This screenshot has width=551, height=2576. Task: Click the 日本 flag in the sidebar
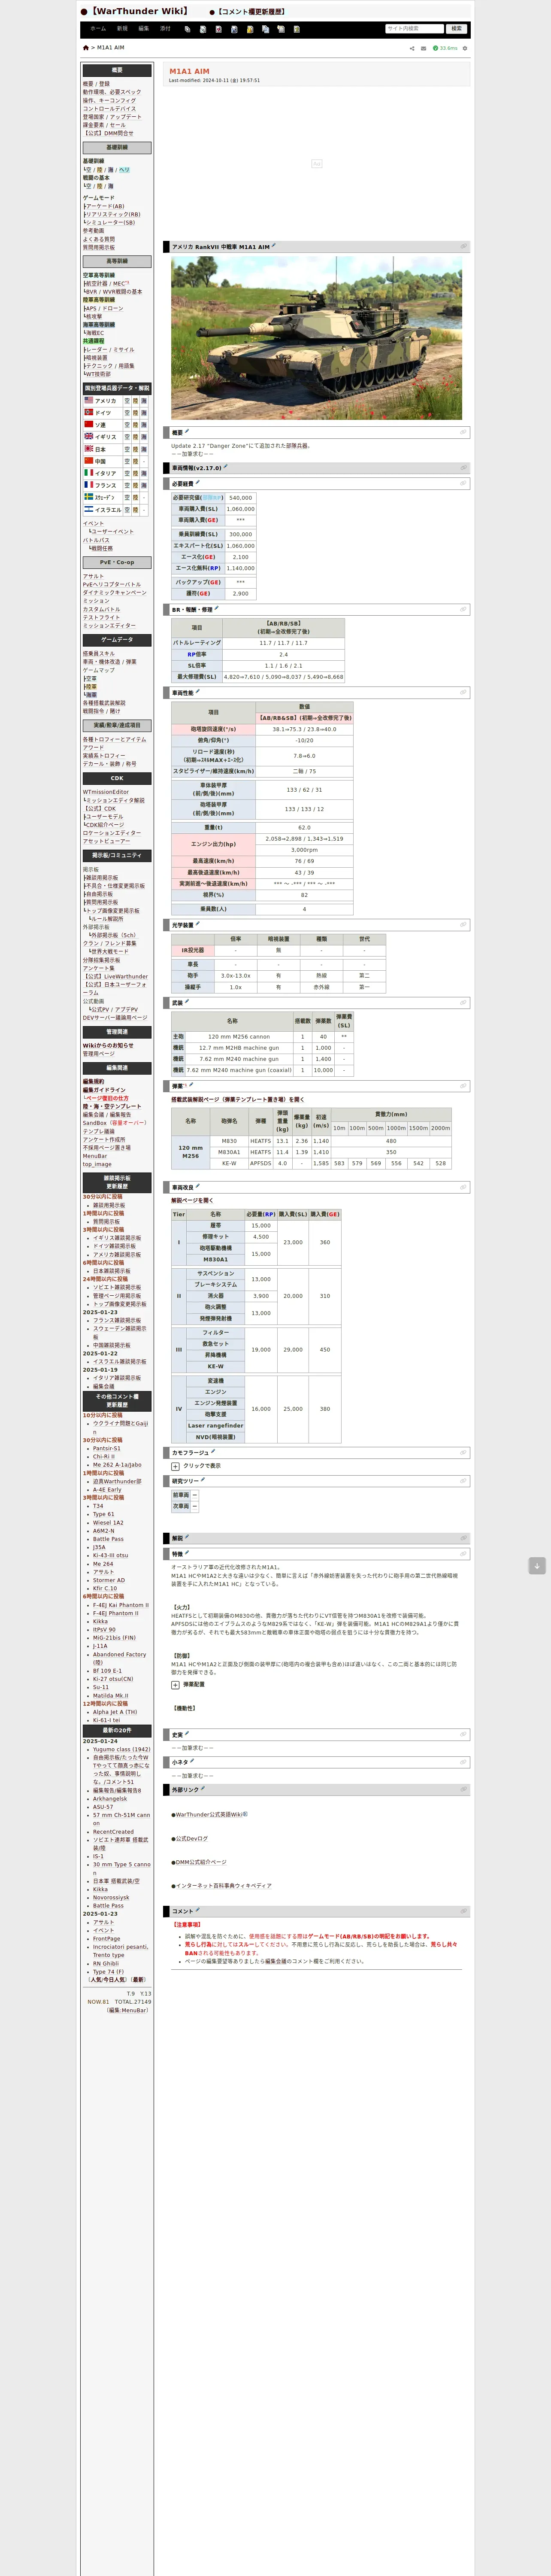click(x=88, y=449)
